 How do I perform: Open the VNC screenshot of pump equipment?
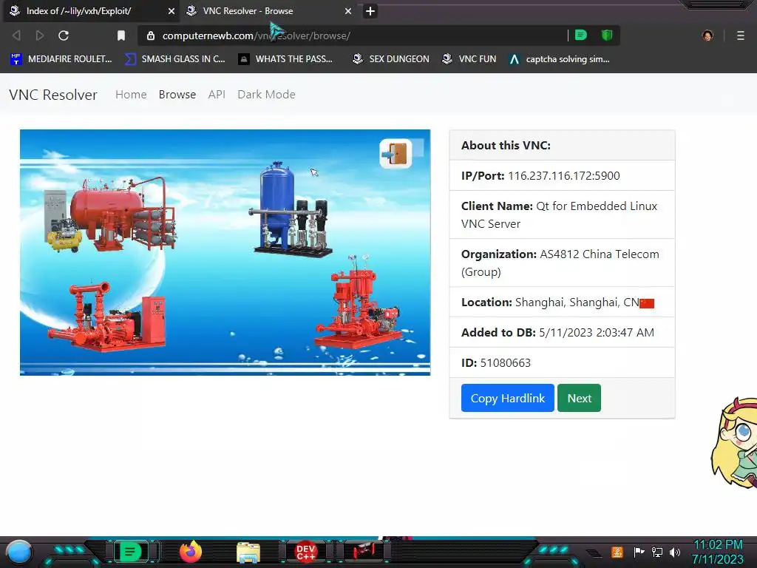(x=225, y=252)
